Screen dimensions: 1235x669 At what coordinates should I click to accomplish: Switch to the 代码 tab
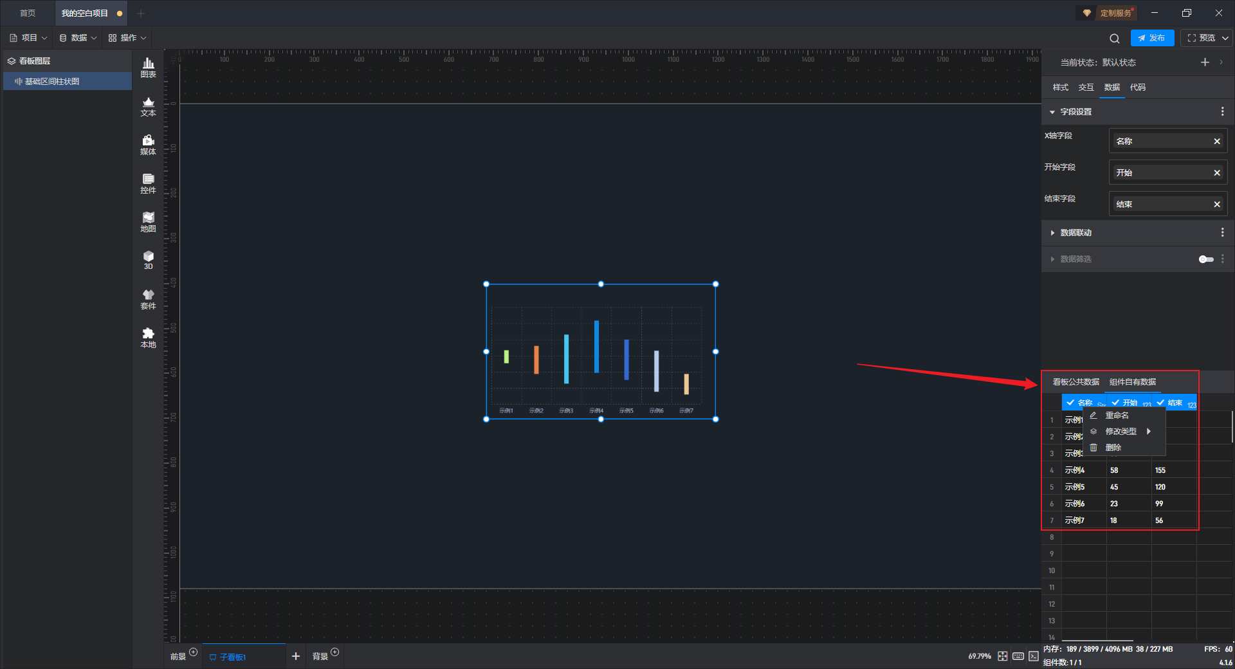click(x=1137, y=87)
